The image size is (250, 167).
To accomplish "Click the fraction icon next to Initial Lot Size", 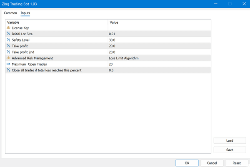I will [9, 33].
